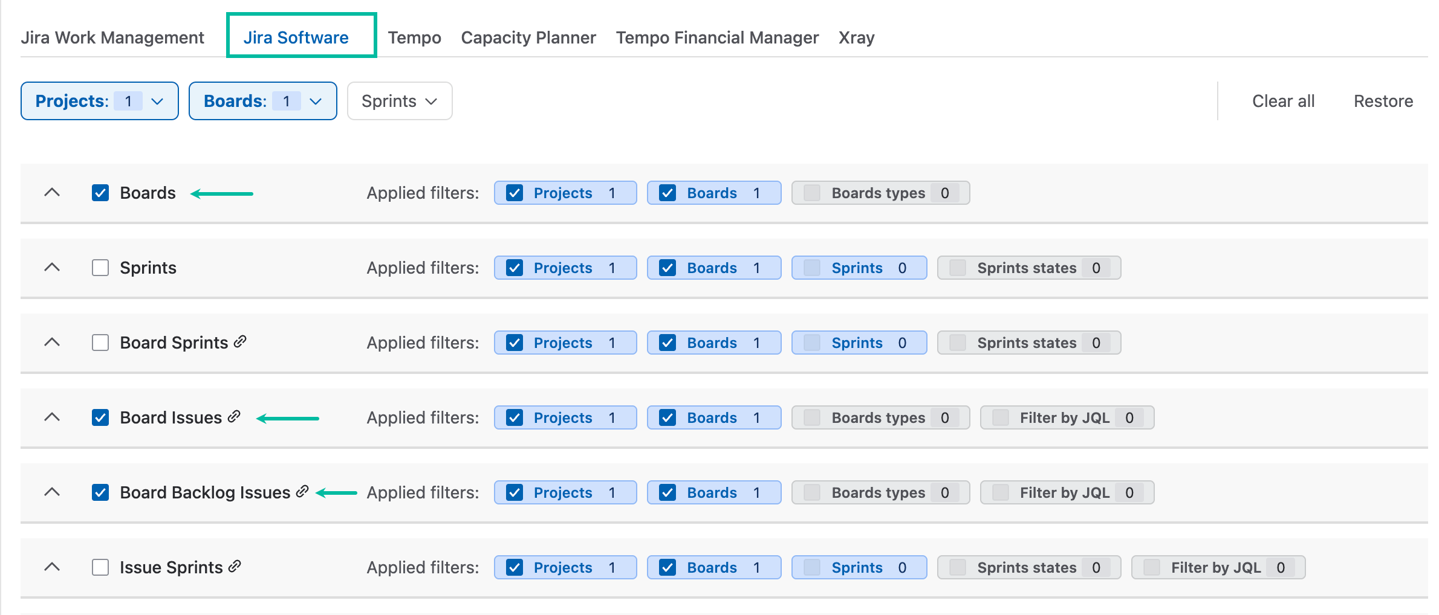The height and width of the screenshot is (615, 1439).
Task: Collapse the Board Sprints row chevron
Action: coord(53,343)
